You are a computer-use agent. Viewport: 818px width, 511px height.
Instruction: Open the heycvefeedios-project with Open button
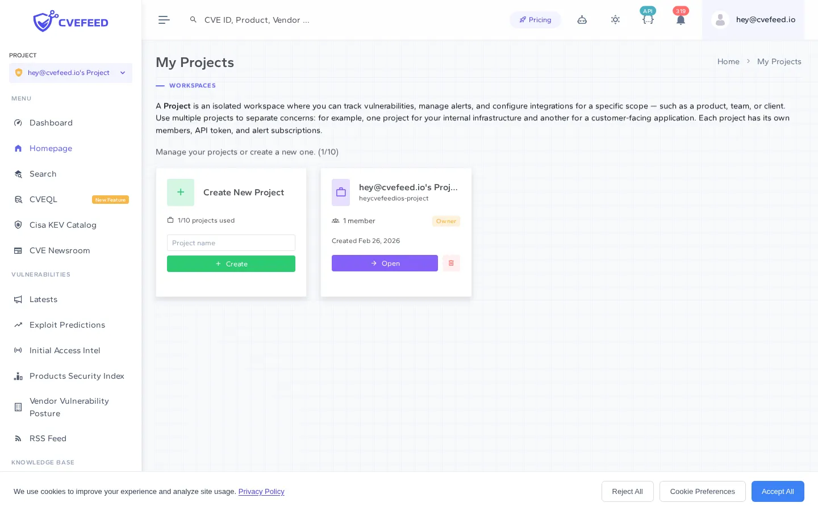pos(385,263)
